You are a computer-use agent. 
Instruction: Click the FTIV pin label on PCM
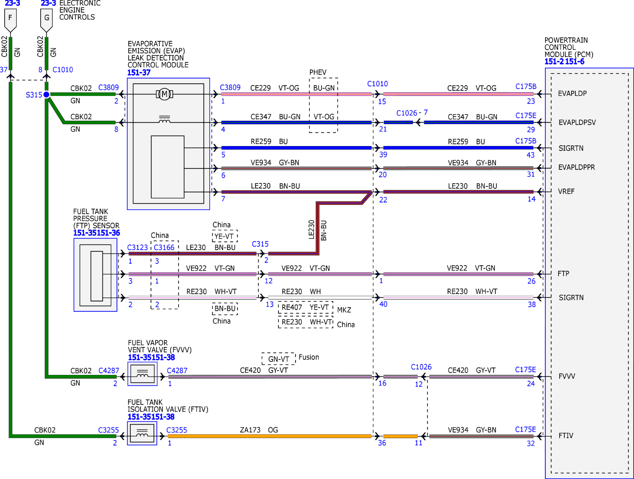coord(566,436)
